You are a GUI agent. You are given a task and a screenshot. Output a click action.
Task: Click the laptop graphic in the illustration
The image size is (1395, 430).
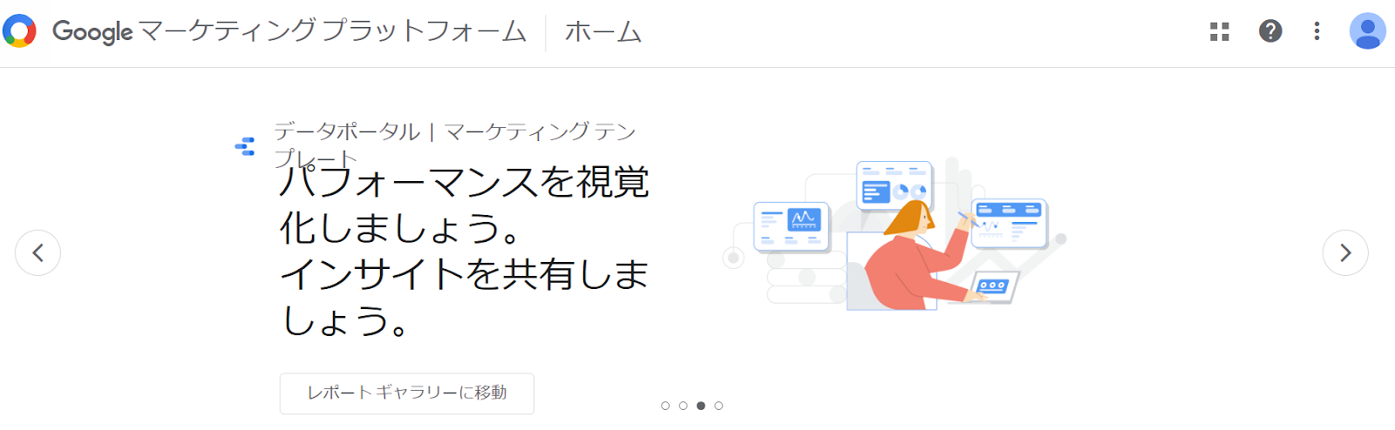click(x=994, y=287)
